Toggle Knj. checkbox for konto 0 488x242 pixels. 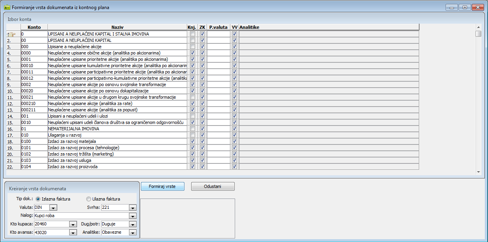(192, 34)
